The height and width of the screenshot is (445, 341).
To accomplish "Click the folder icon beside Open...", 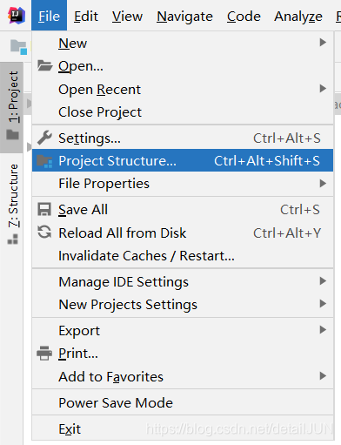I will 44,66.
